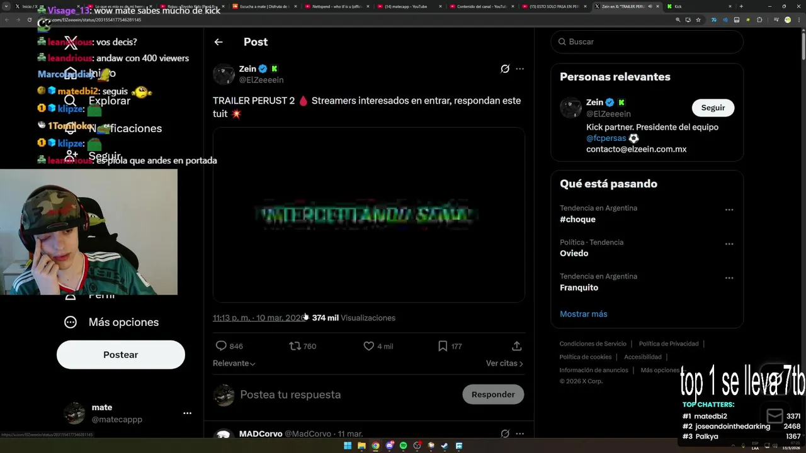806x453 pixels.
Task: Open Chrome zoom magnifier in address bar
Action: tap(678, 20)
